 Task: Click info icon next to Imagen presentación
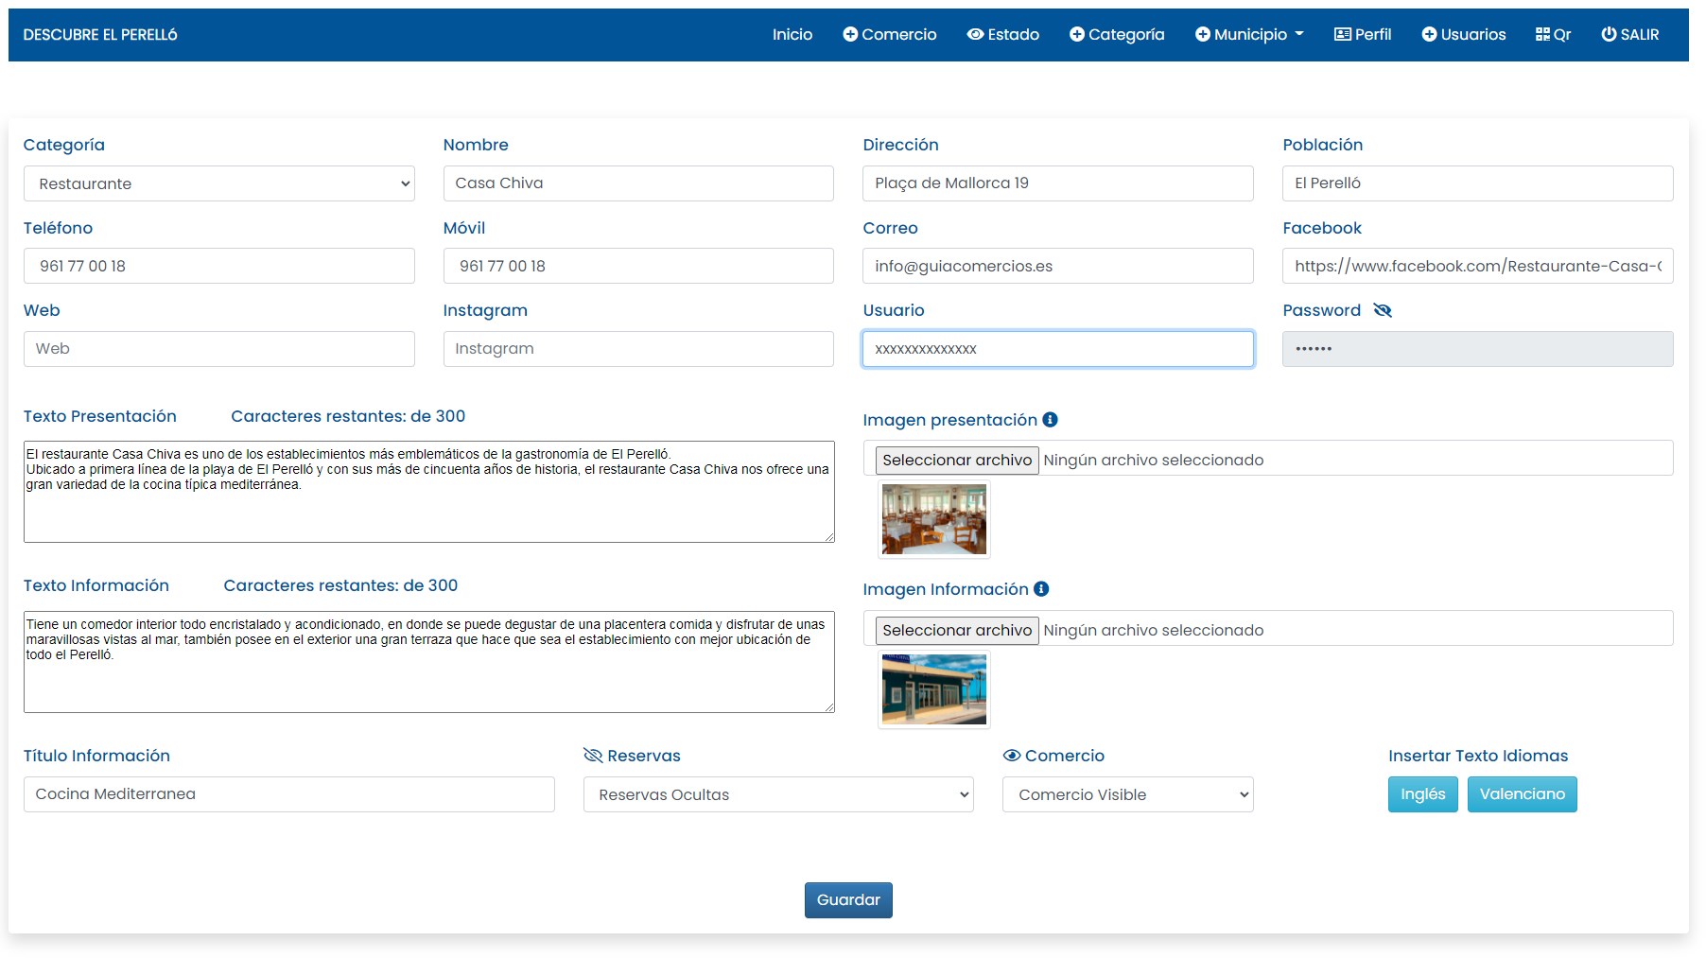point(1050,420)
